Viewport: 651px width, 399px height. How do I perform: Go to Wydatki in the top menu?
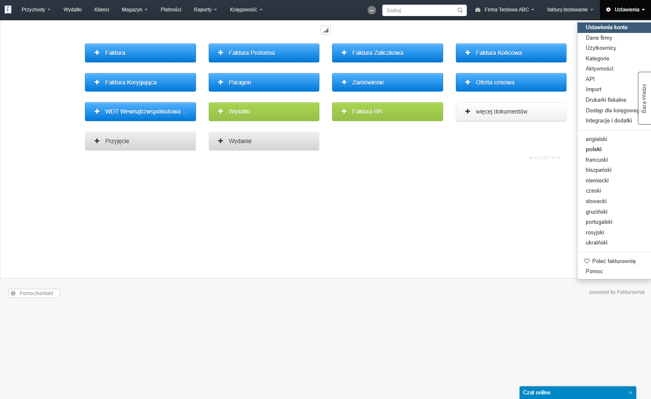72,10
